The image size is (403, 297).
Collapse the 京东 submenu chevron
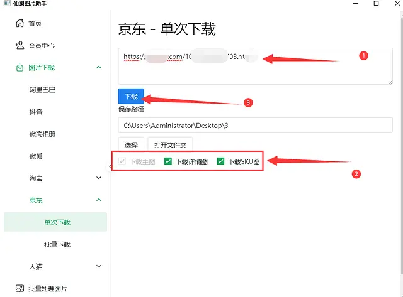coord(99,200)
